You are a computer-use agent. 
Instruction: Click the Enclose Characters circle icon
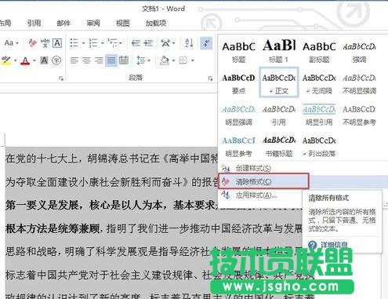click(x=56, y=60)
